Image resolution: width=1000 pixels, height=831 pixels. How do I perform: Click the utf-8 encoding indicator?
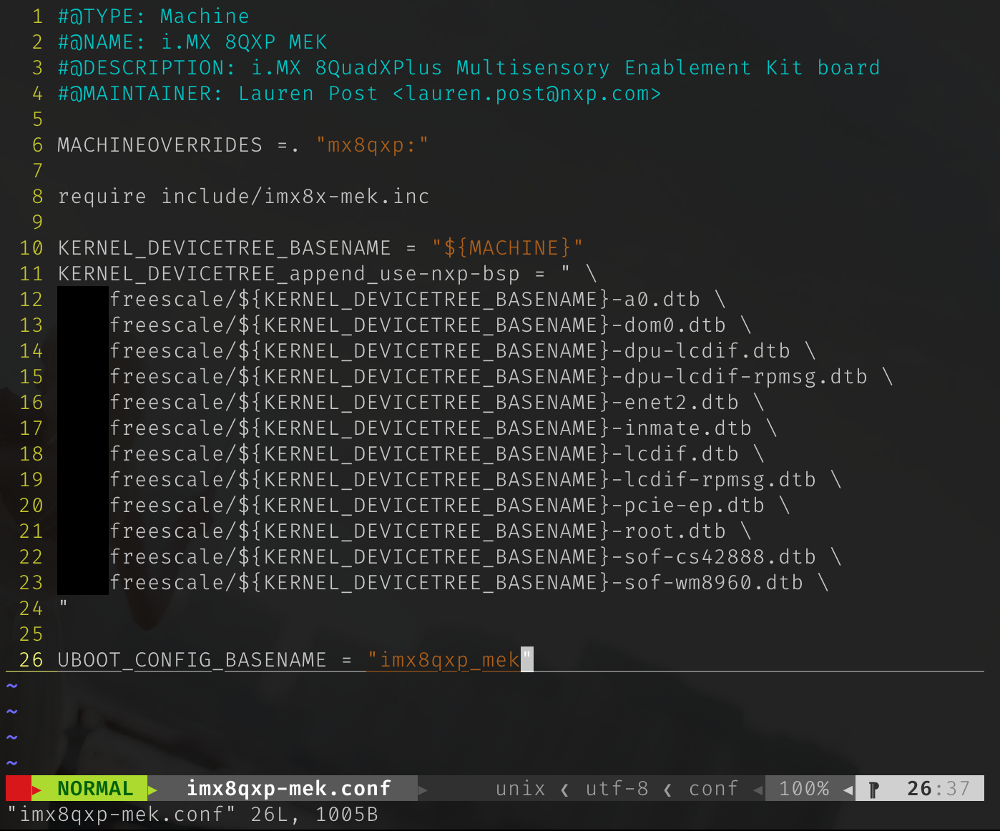click(x=617, y=788)
